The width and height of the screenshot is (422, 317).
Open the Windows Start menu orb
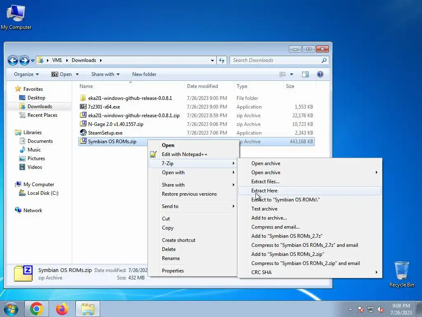tap(11, 309)
